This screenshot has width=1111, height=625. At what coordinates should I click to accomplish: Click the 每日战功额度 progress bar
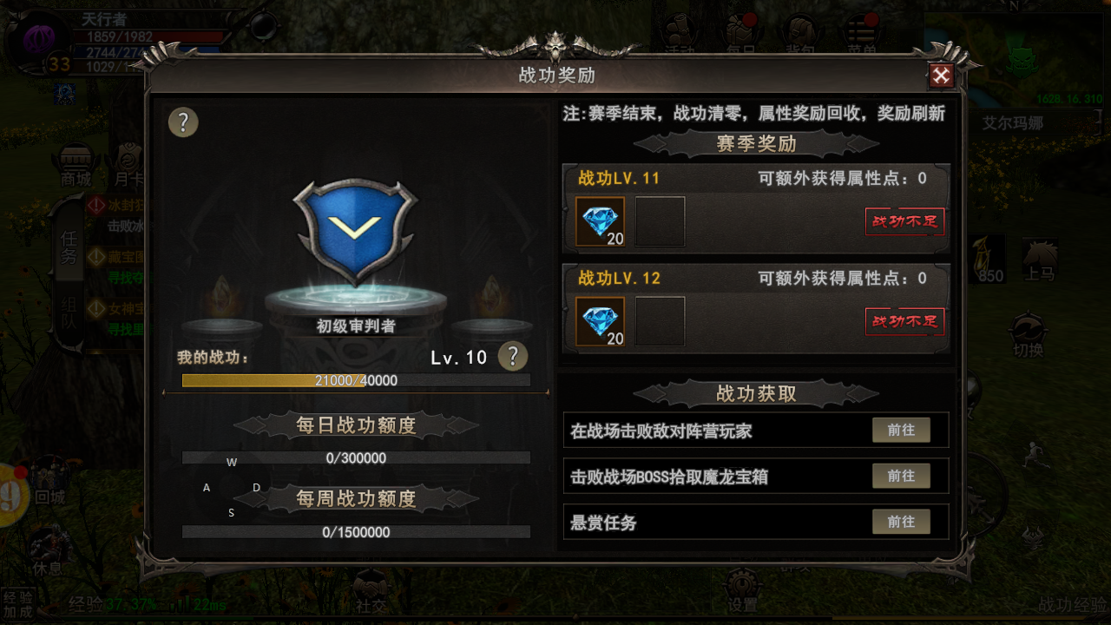click(x=356, y=457)
